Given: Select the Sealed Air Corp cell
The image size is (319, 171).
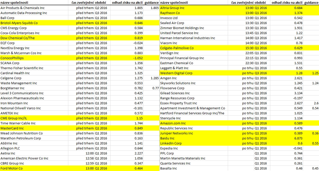Looking at the screenshot, I should pos(194,23).
